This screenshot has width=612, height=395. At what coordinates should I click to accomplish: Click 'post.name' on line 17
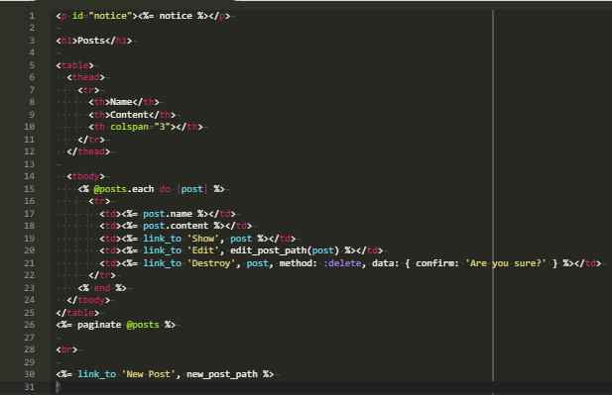[x=168, y=214]
